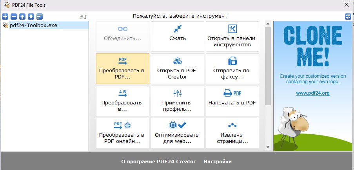
Task: Open Оптимизировать для web tile
Action: pyautogui.click(x=178, y=133)
